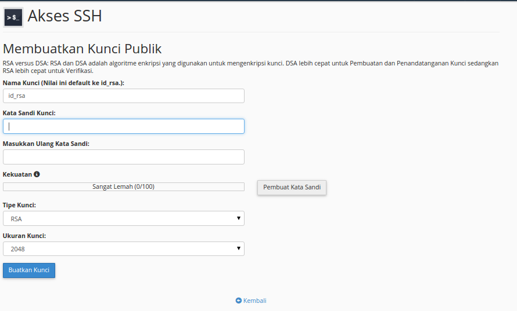Focus the Nama Kunci field containing id_rsa
517x311 pixels.
pos(123,96)
